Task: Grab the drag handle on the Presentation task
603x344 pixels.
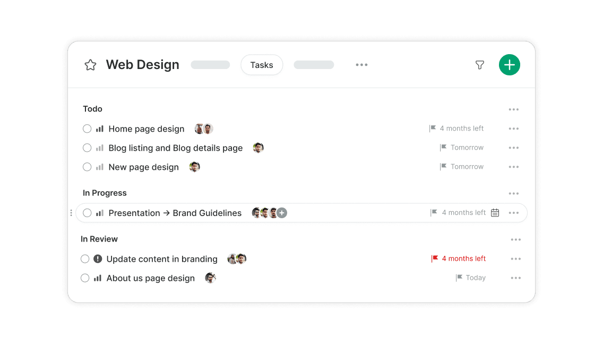Action: click(71, 212)
